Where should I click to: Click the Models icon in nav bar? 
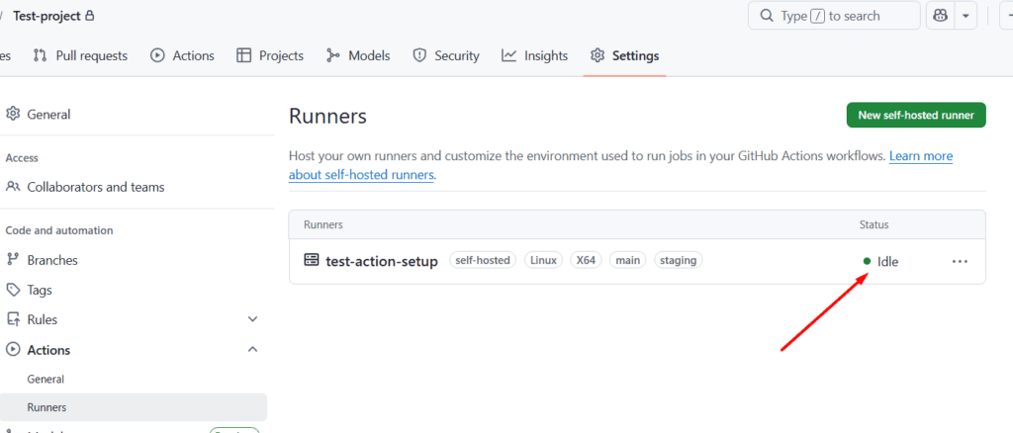(x=333, y=55)
